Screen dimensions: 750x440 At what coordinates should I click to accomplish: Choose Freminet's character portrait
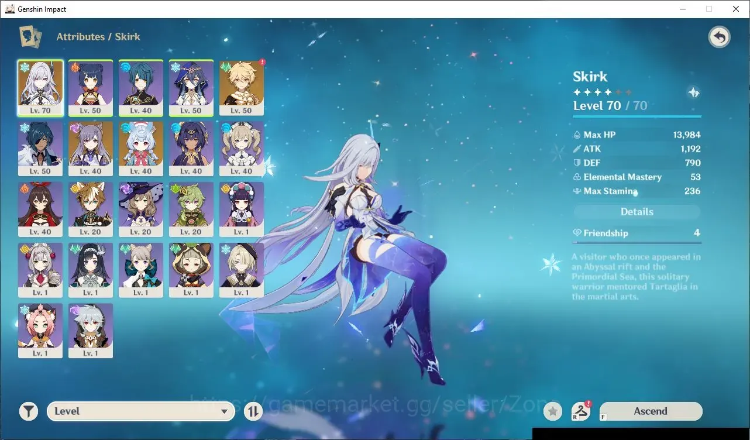coord(242,270)
